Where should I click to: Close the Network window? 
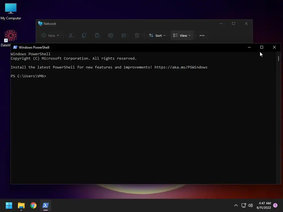(x=246, y=24)
